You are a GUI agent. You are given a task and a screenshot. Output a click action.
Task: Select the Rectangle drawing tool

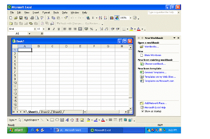click(52, 120)
